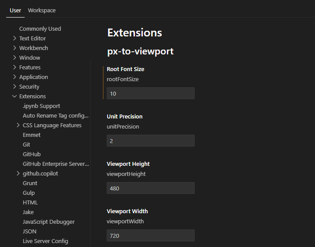Open Auto Rename Tag config settings
Image resolution: width=315 pixels, height=247 pixels.
(x=56, y=115)
